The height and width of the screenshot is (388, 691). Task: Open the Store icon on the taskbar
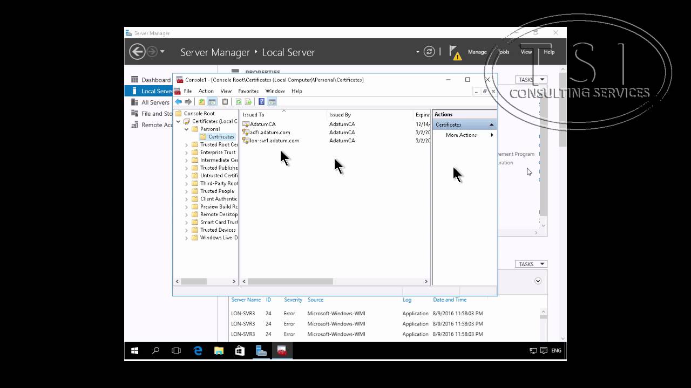coord(240,351)
